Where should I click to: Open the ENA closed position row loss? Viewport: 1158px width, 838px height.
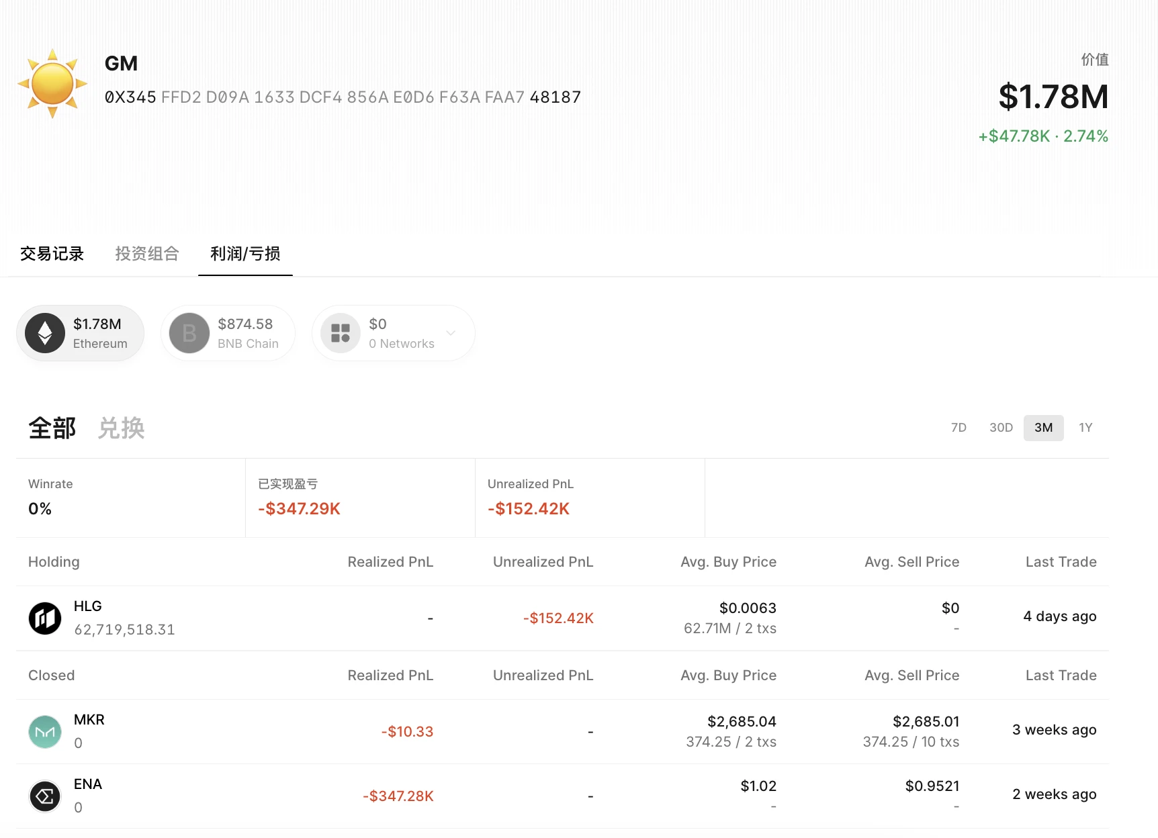[398, 796]
